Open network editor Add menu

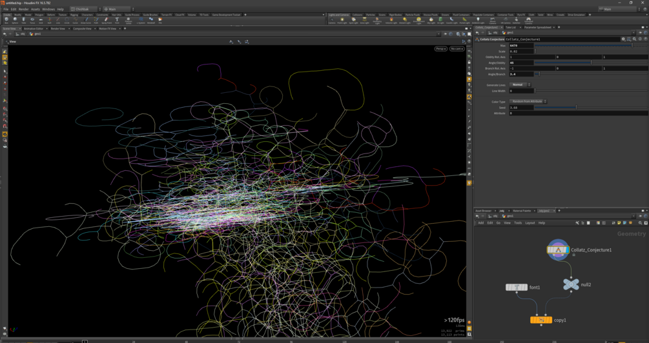click(x=480, y=222)
